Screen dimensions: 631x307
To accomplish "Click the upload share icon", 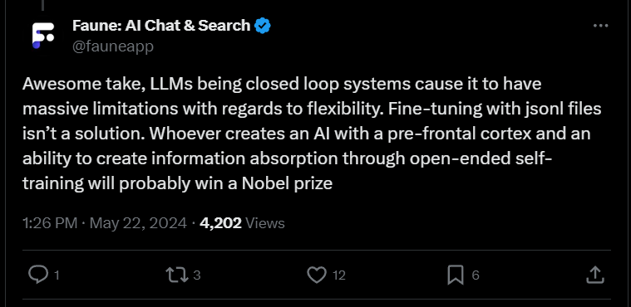I will point(594,275).
